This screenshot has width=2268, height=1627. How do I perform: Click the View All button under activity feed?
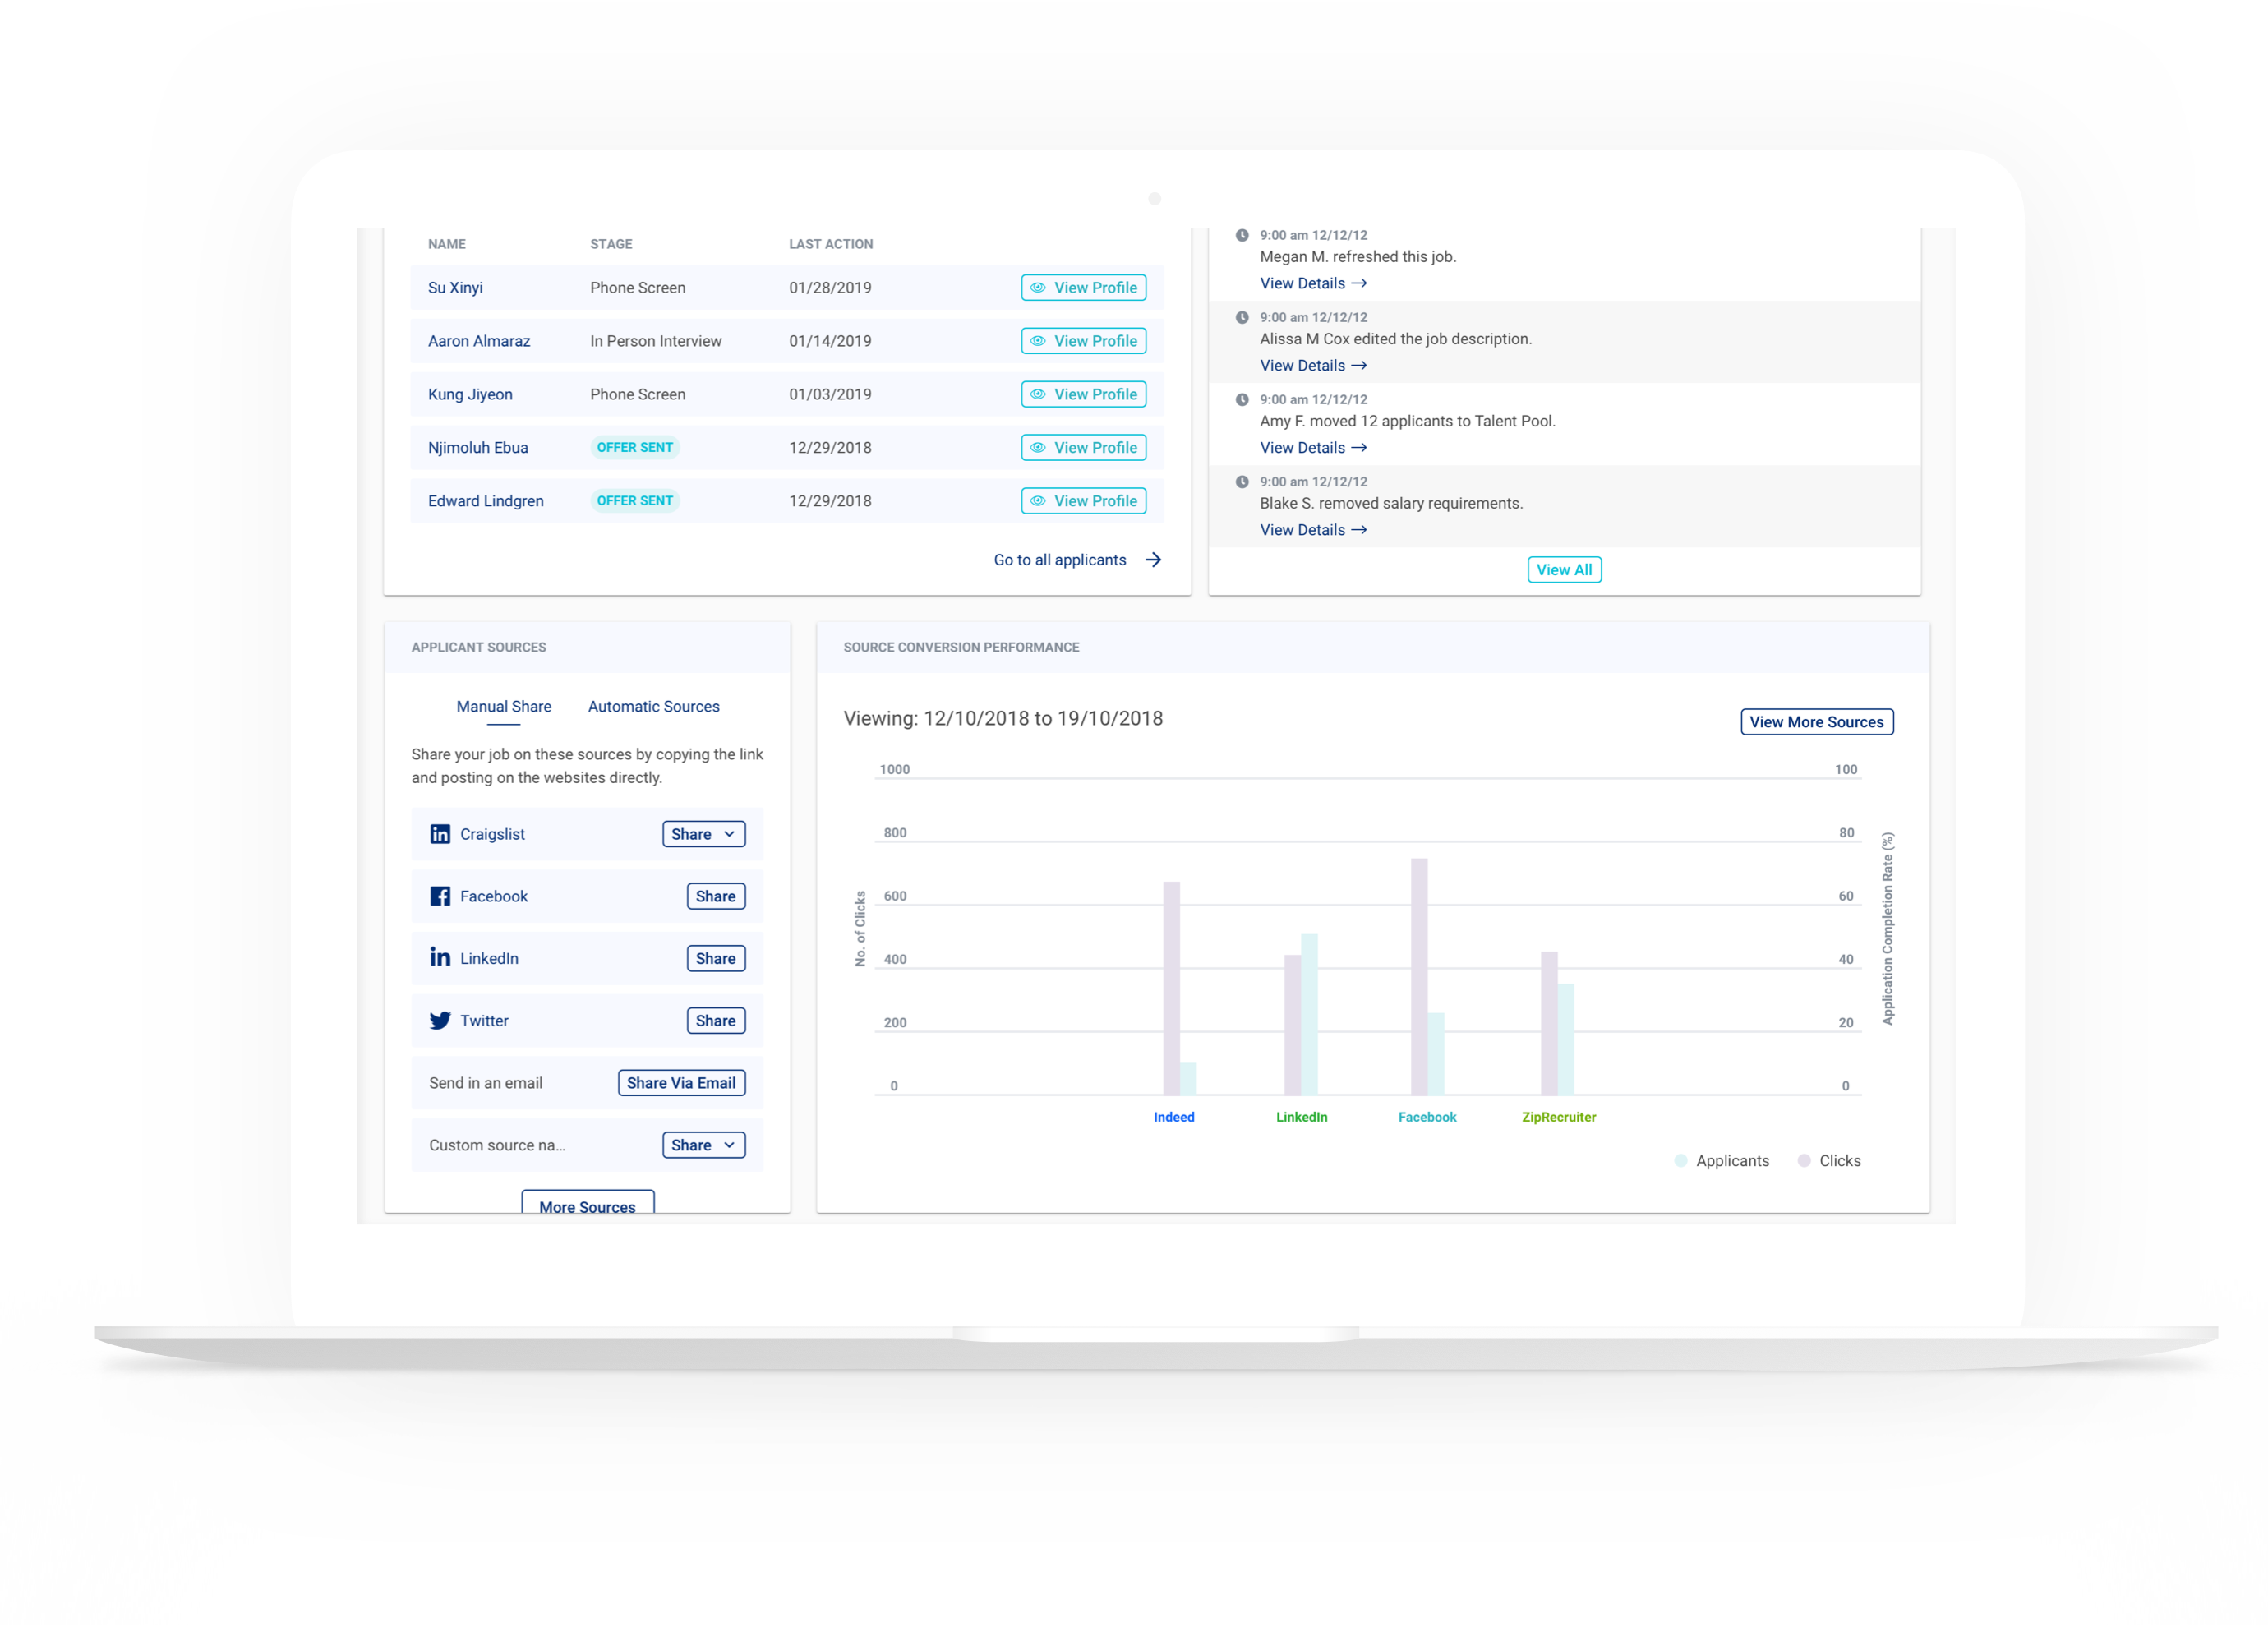click(x=1564, y=569)
